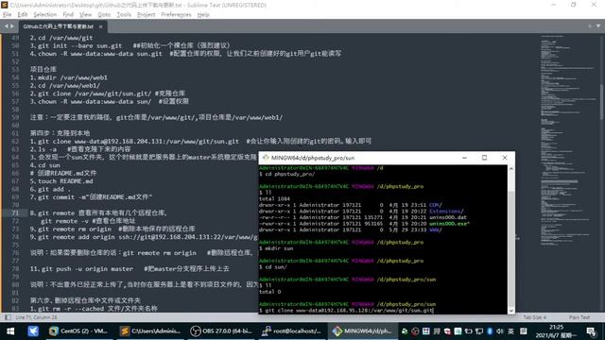Image resolution: width=605 pixels, height=340 pixels.
Task: Switch to CentOS VMware taskbar window
Action: coord(78,331)
